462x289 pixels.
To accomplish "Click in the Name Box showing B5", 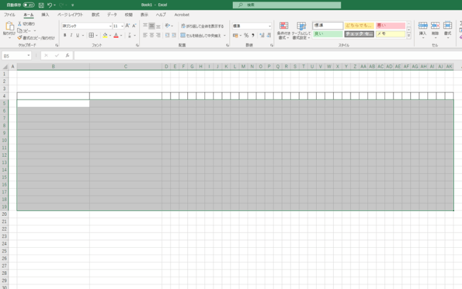I will (x=15, y=55).
